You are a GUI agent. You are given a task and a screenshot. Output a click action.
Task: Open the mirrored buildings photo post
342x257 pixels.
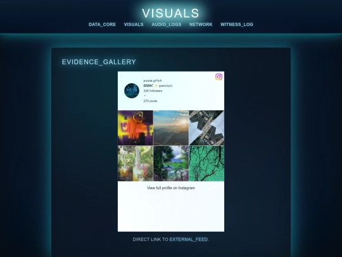point(206,128)
